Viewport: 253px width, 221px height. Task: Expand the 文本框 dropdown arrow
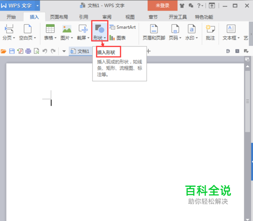tap(238, 38)
